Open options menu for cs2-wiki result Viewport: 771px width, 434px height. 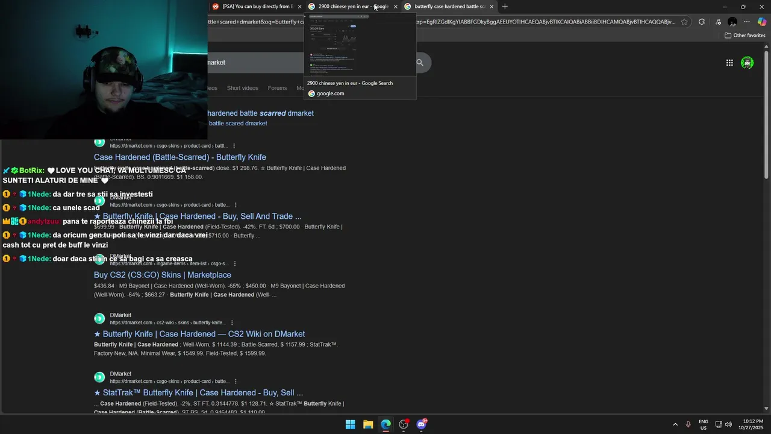(x=232, y=322)
